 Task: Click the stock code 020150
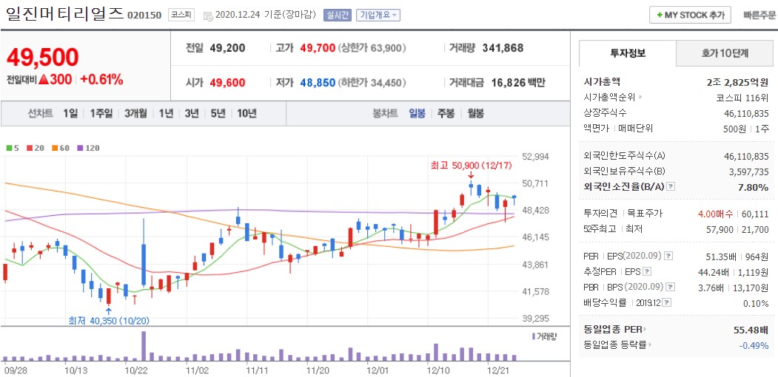tap(144, 16)
